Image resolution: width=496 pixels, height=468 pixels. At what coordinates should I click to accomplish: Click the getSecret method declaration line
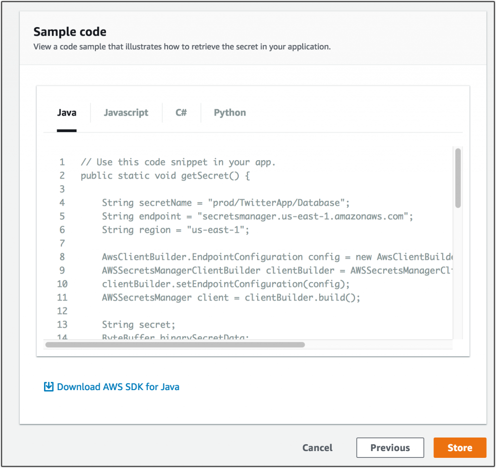point(165,175)
